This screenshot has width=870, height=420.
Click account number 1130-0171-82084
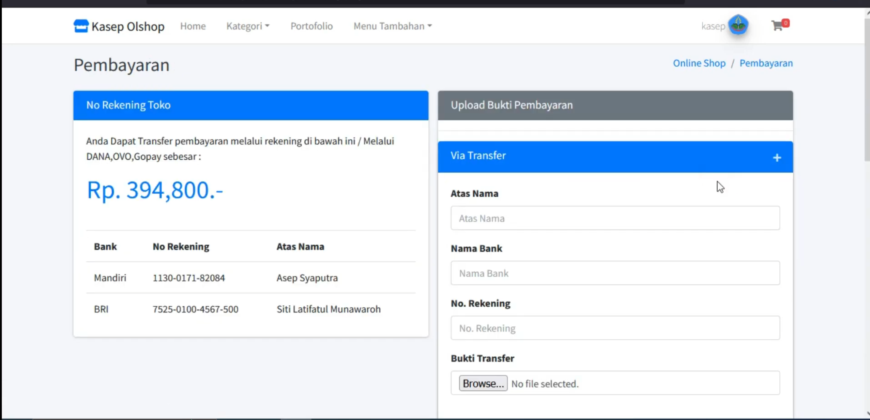[x=188, y=278]
